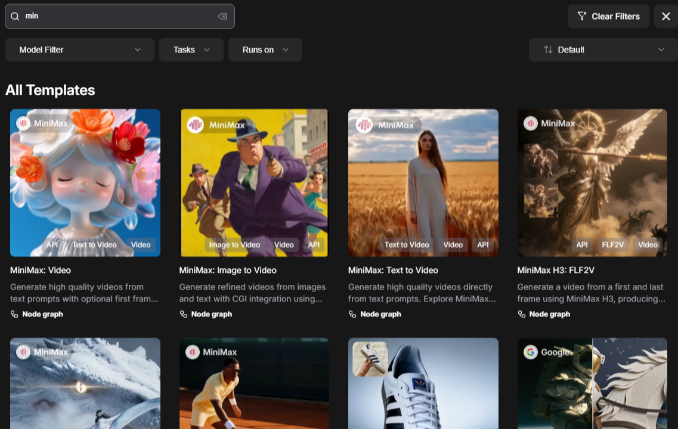Open the Google astronaut template thumbnail

[x=592, y=384]
